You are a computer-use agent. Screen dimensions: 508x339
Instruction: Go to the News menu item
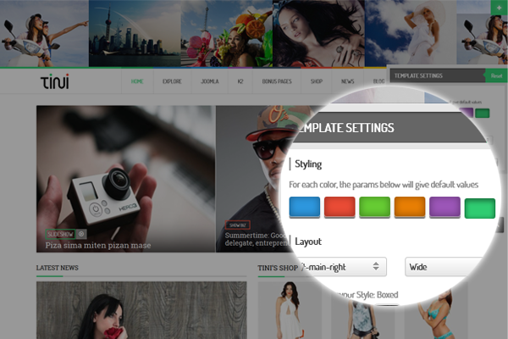point(347,82)
